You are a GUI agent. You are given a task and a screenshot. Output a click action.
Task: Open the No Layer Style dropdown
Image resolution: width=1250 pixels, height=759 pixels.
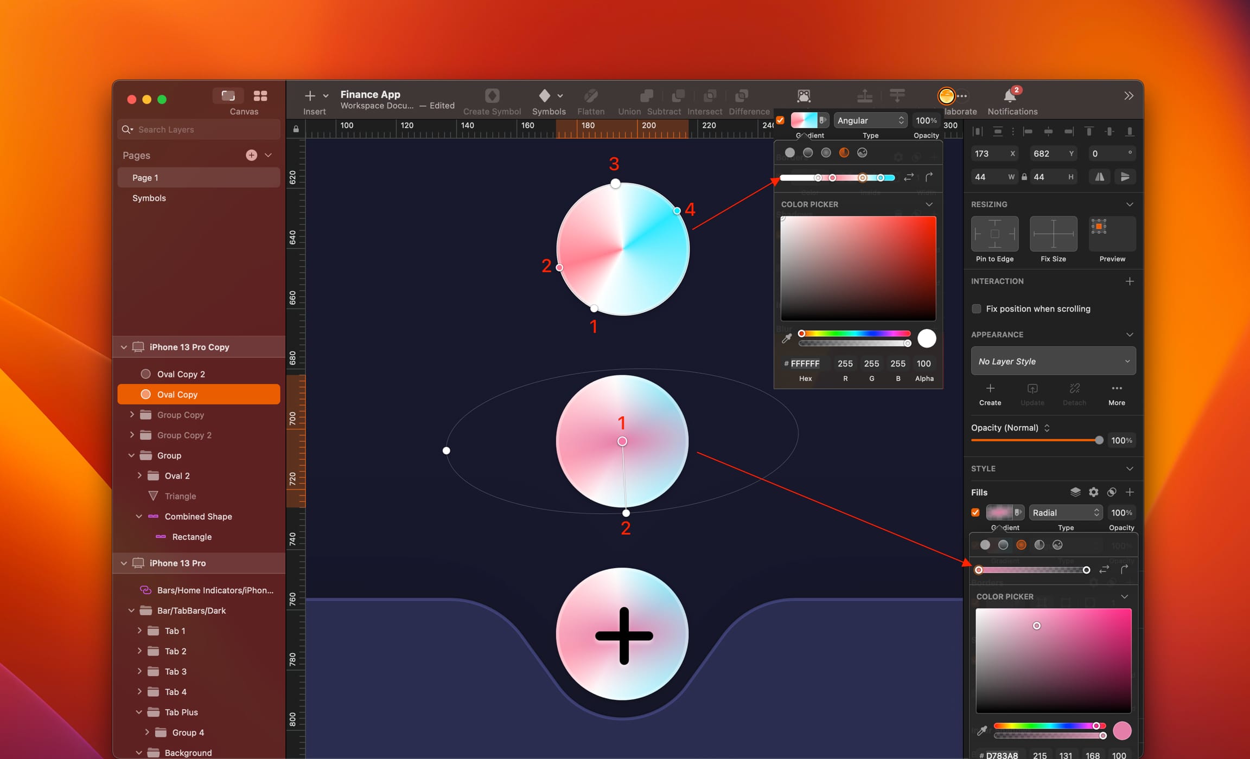(1053, 361)
